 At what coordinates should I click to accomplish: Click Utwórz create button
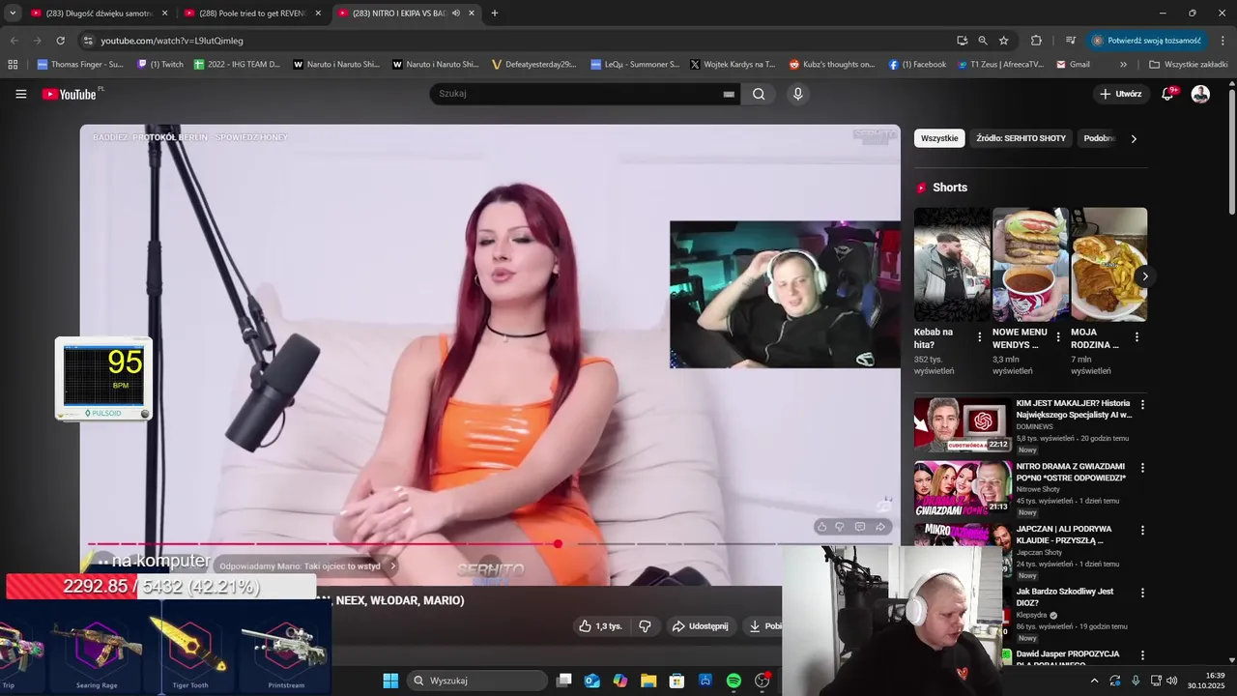(1120, 94)
